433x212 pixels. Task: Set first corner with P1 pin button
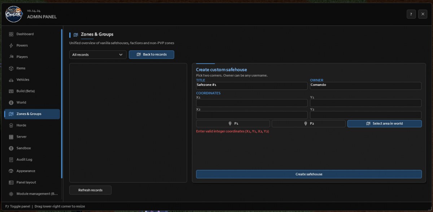click(x=233, y=124)
